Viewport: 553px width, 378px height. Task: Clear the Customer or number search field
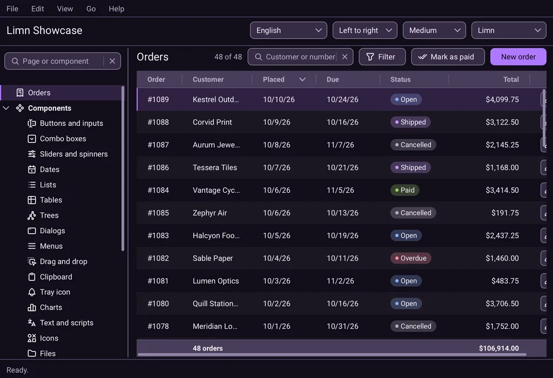[345, 57]
